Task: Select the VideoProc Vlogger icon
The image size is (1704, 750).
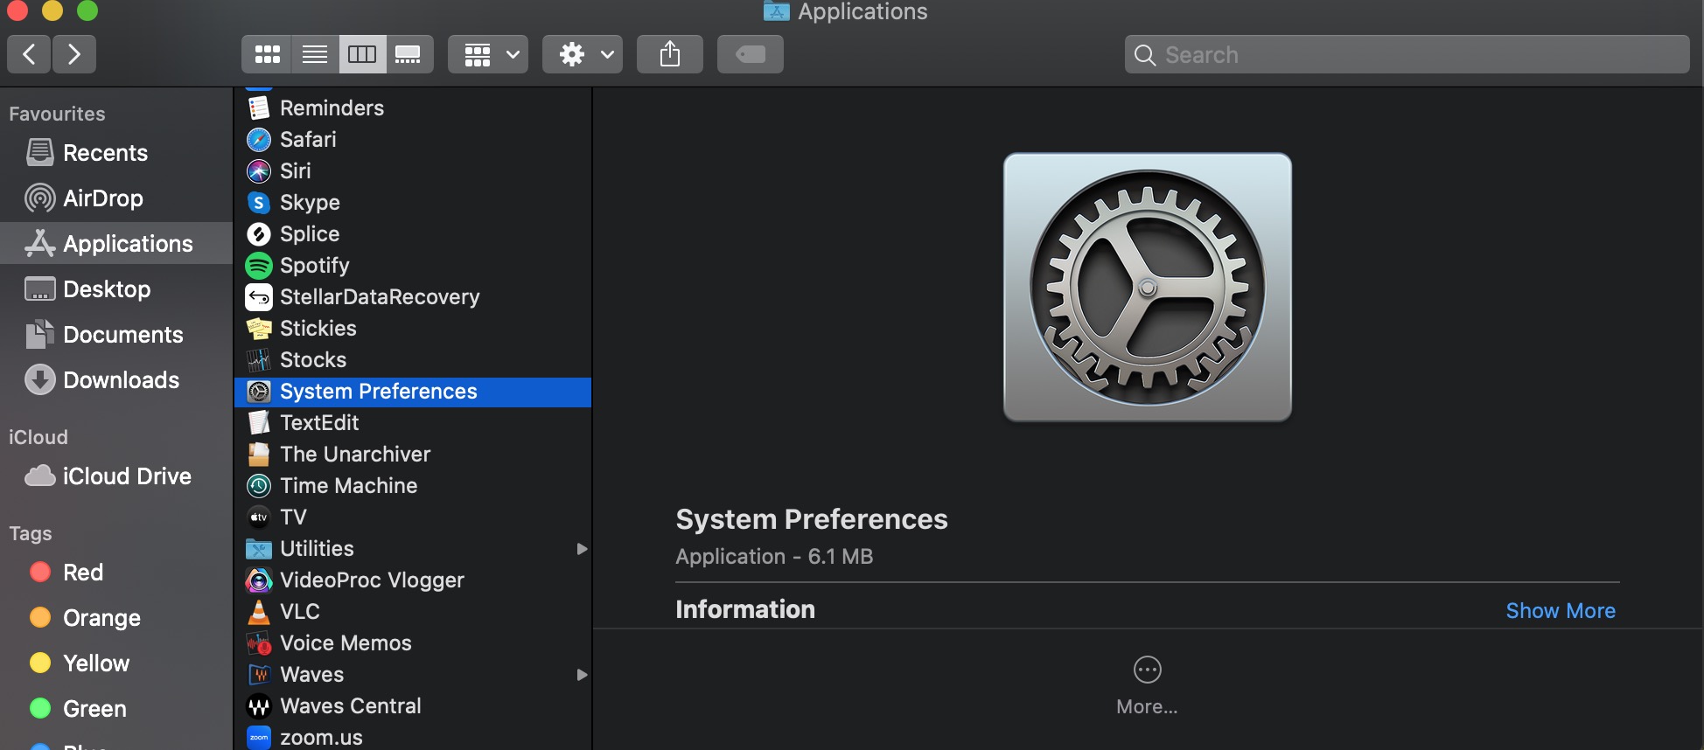Action: [x=259, y=580]
